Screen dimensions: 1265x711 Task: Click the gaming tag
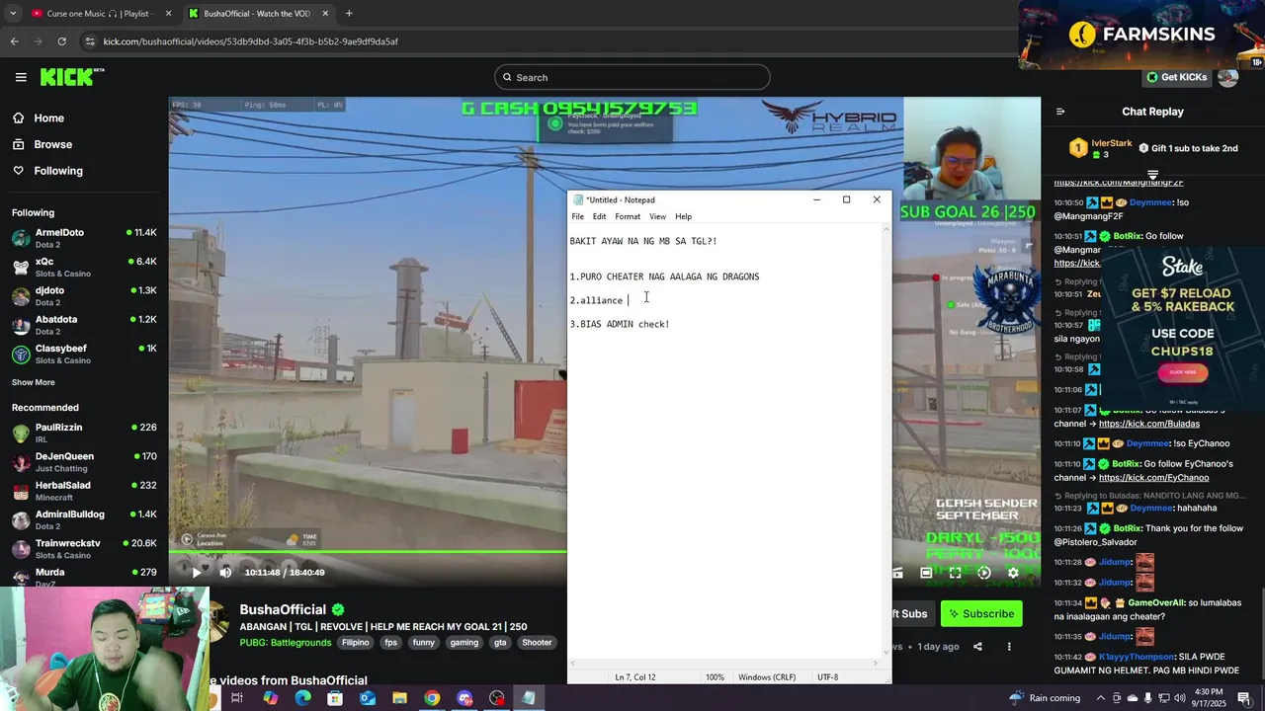[x=464, y=643]
